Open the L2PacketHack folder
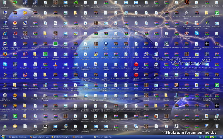Screen dimensions: 223x139 tap(15, 85)
